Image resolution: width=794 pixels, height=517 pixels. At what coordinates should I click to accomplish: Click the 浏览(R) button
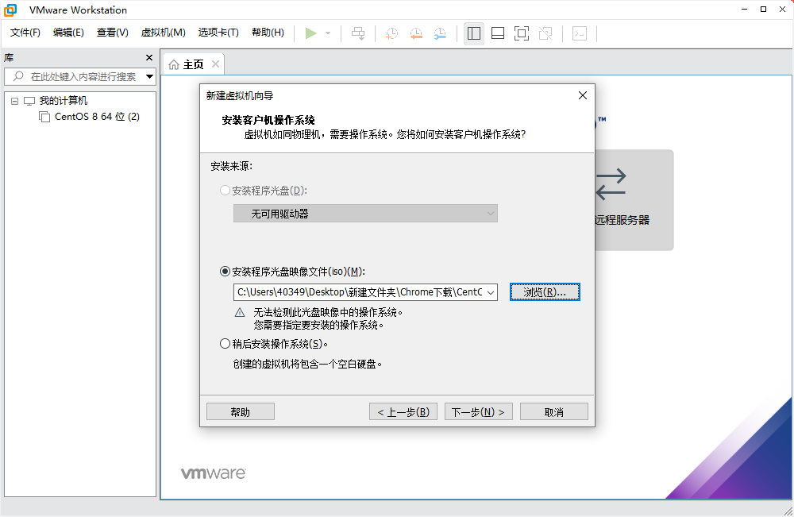[x=545, y=291]
